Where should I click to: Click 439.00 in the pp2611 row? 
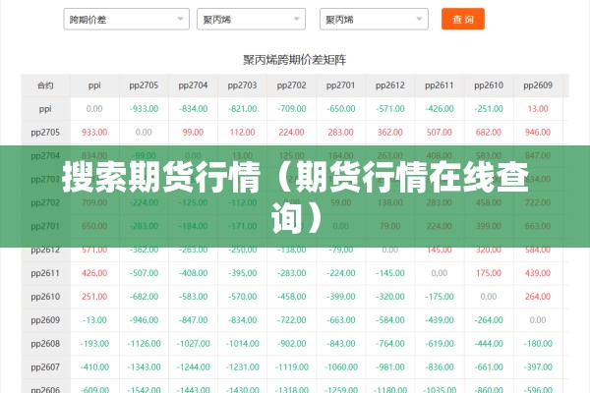tap(538, 273)
